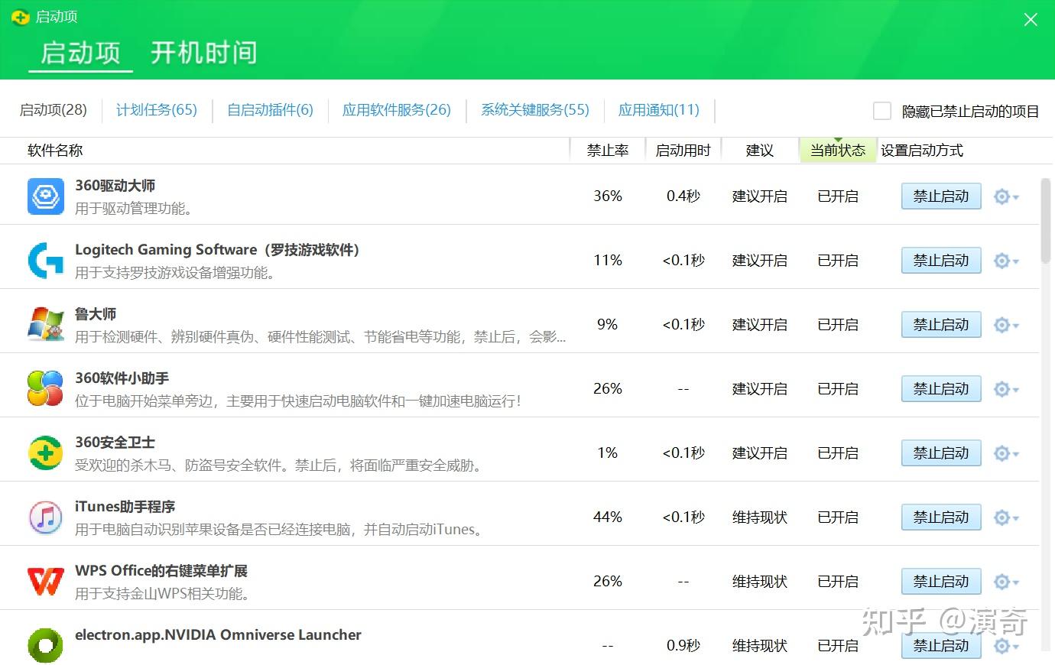Click the 36% 禁止率 value
The image size is (1055, 665).
608,196
